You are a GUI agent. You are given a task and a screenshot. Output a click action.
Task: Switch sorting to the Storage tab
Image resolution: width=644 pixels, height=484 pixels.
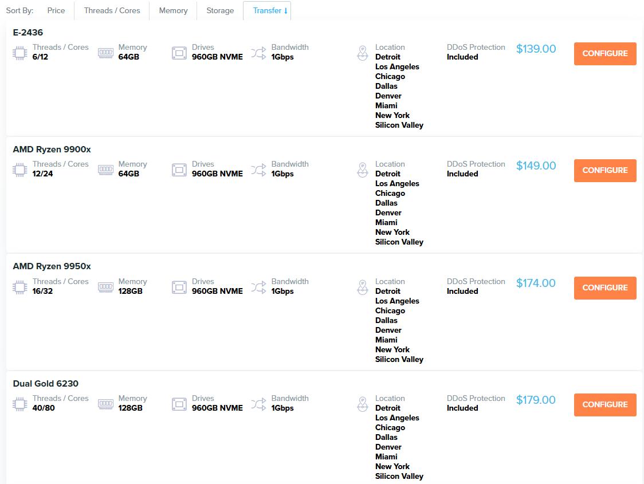(x=220, y=10)
